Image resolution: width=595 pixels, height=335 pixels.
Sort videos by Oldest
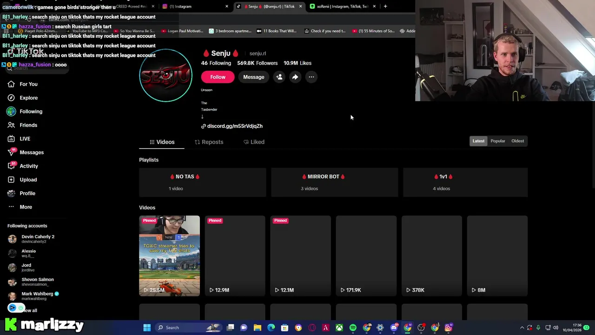pos(517,141)
